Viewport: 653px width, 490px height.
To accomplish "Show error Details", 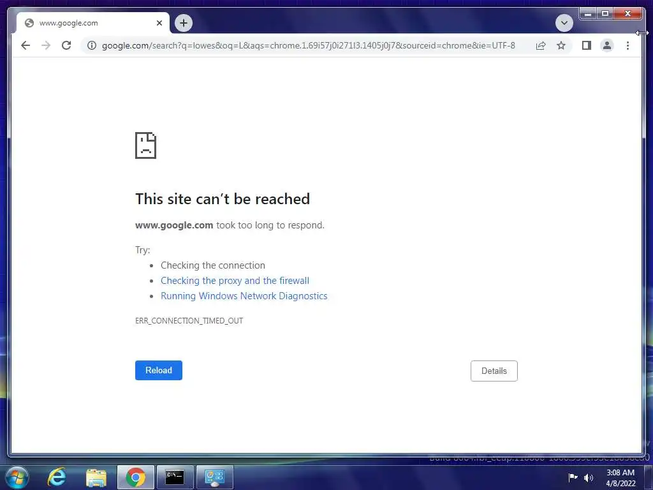I will click(494, 371).
